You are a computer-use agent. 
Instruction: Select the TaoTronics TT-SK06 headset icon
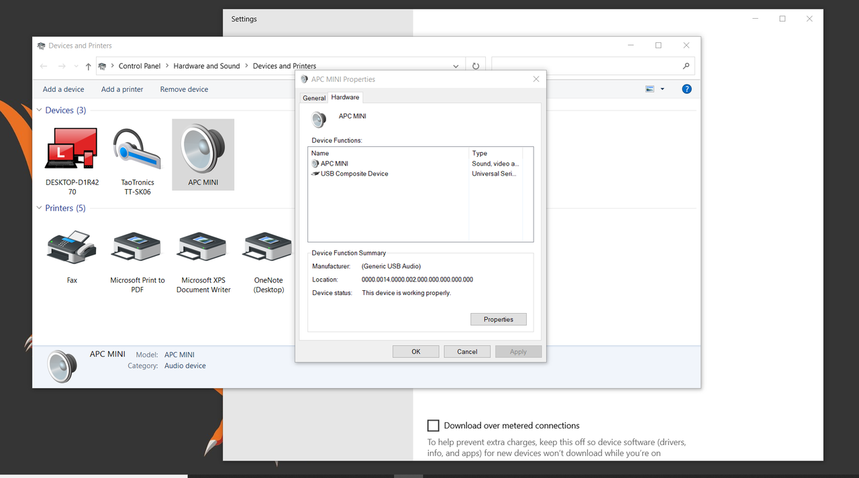(x=137, y=149)
